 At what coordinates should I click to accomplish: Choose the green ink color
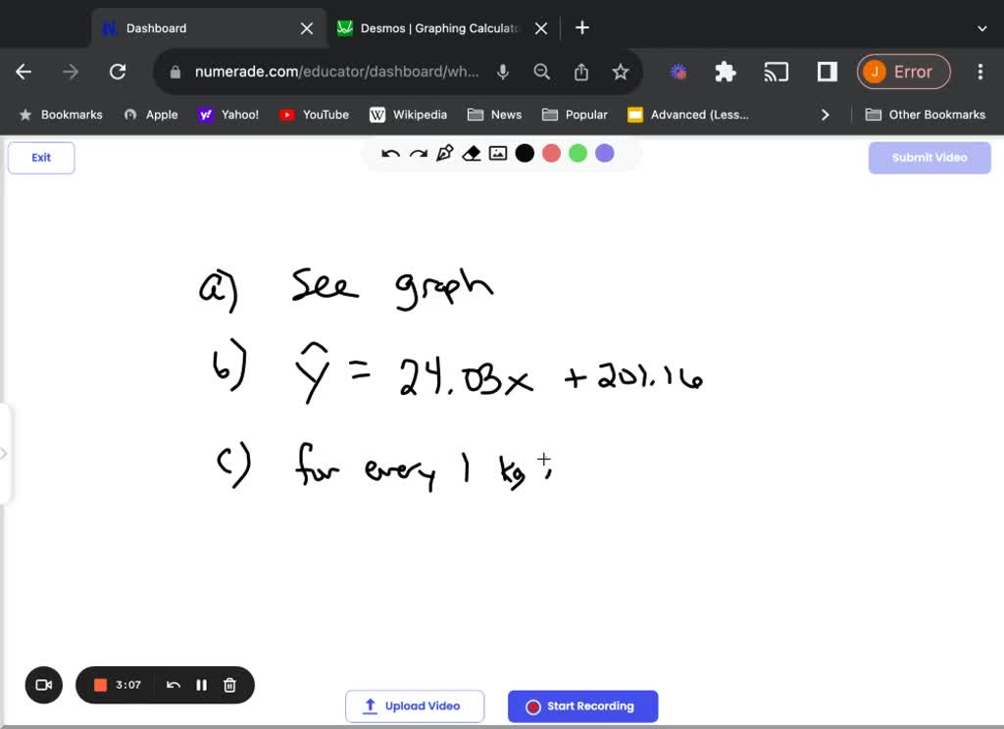point(577,154)
